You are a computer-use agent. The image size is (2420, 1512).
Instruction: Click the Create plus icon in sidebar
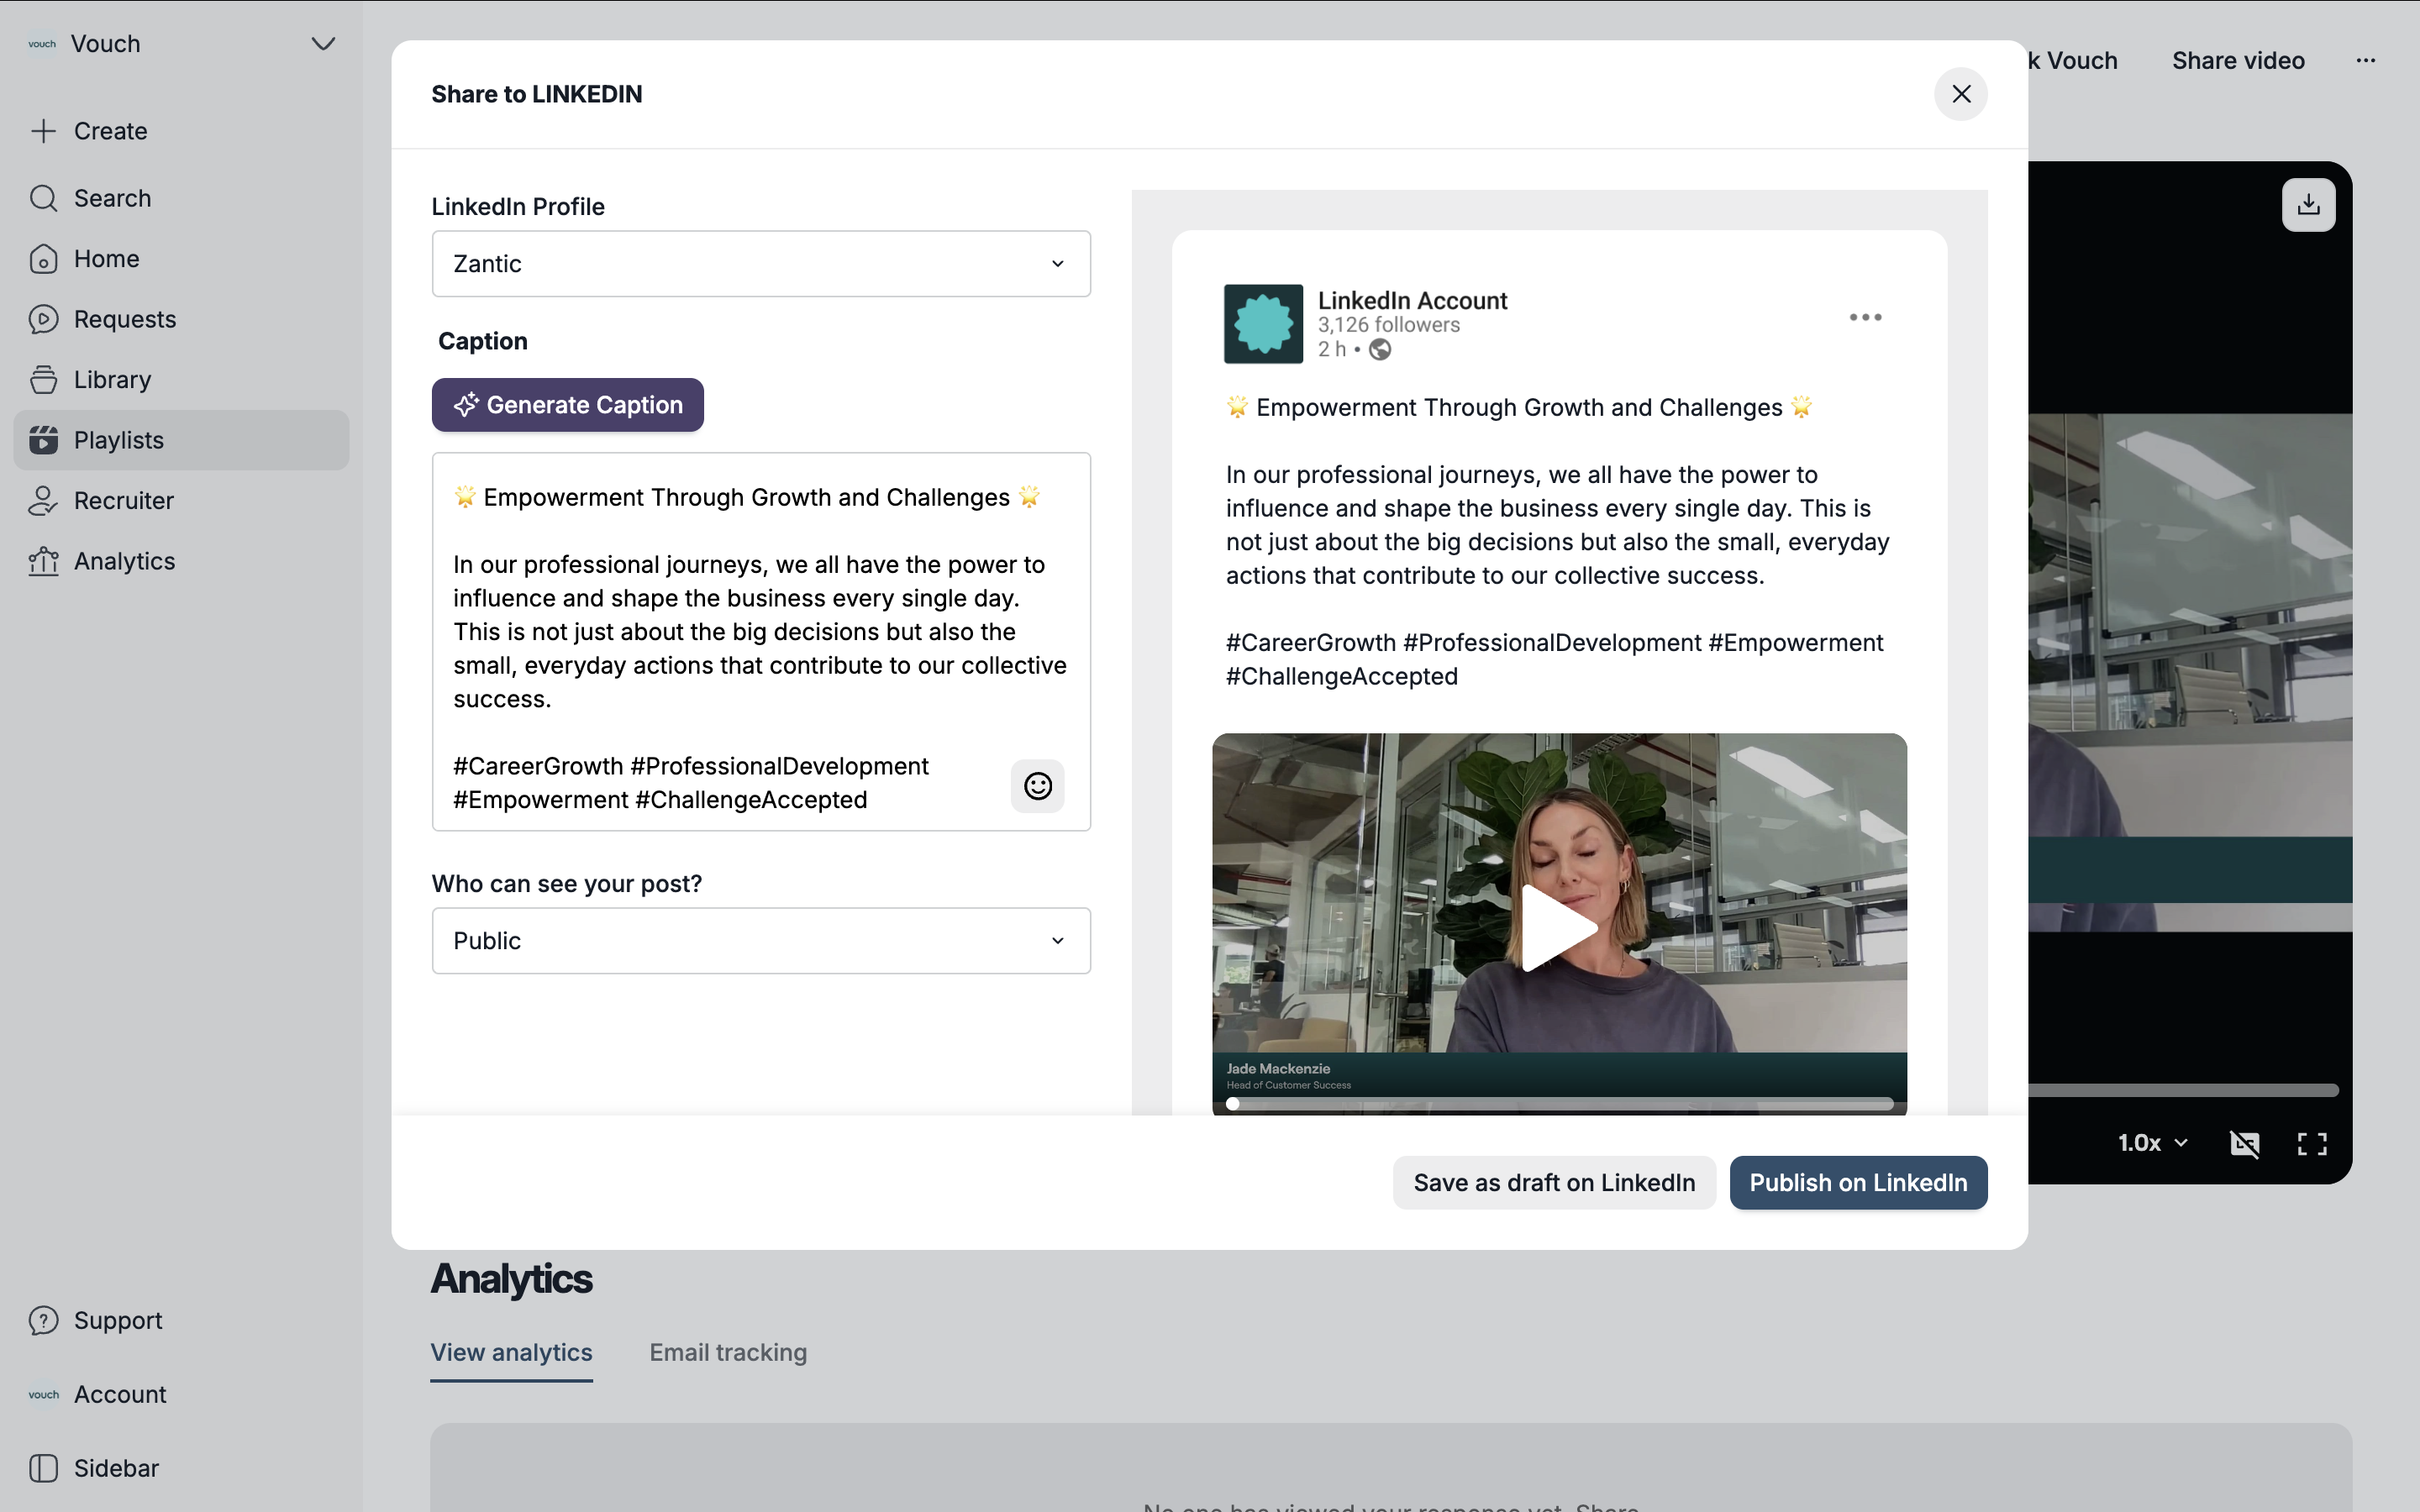tap(43, 131)
